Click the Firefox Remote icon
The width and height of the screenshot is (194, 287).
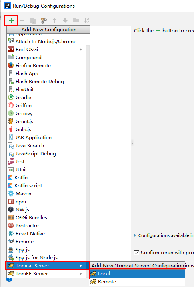(11, 65)
